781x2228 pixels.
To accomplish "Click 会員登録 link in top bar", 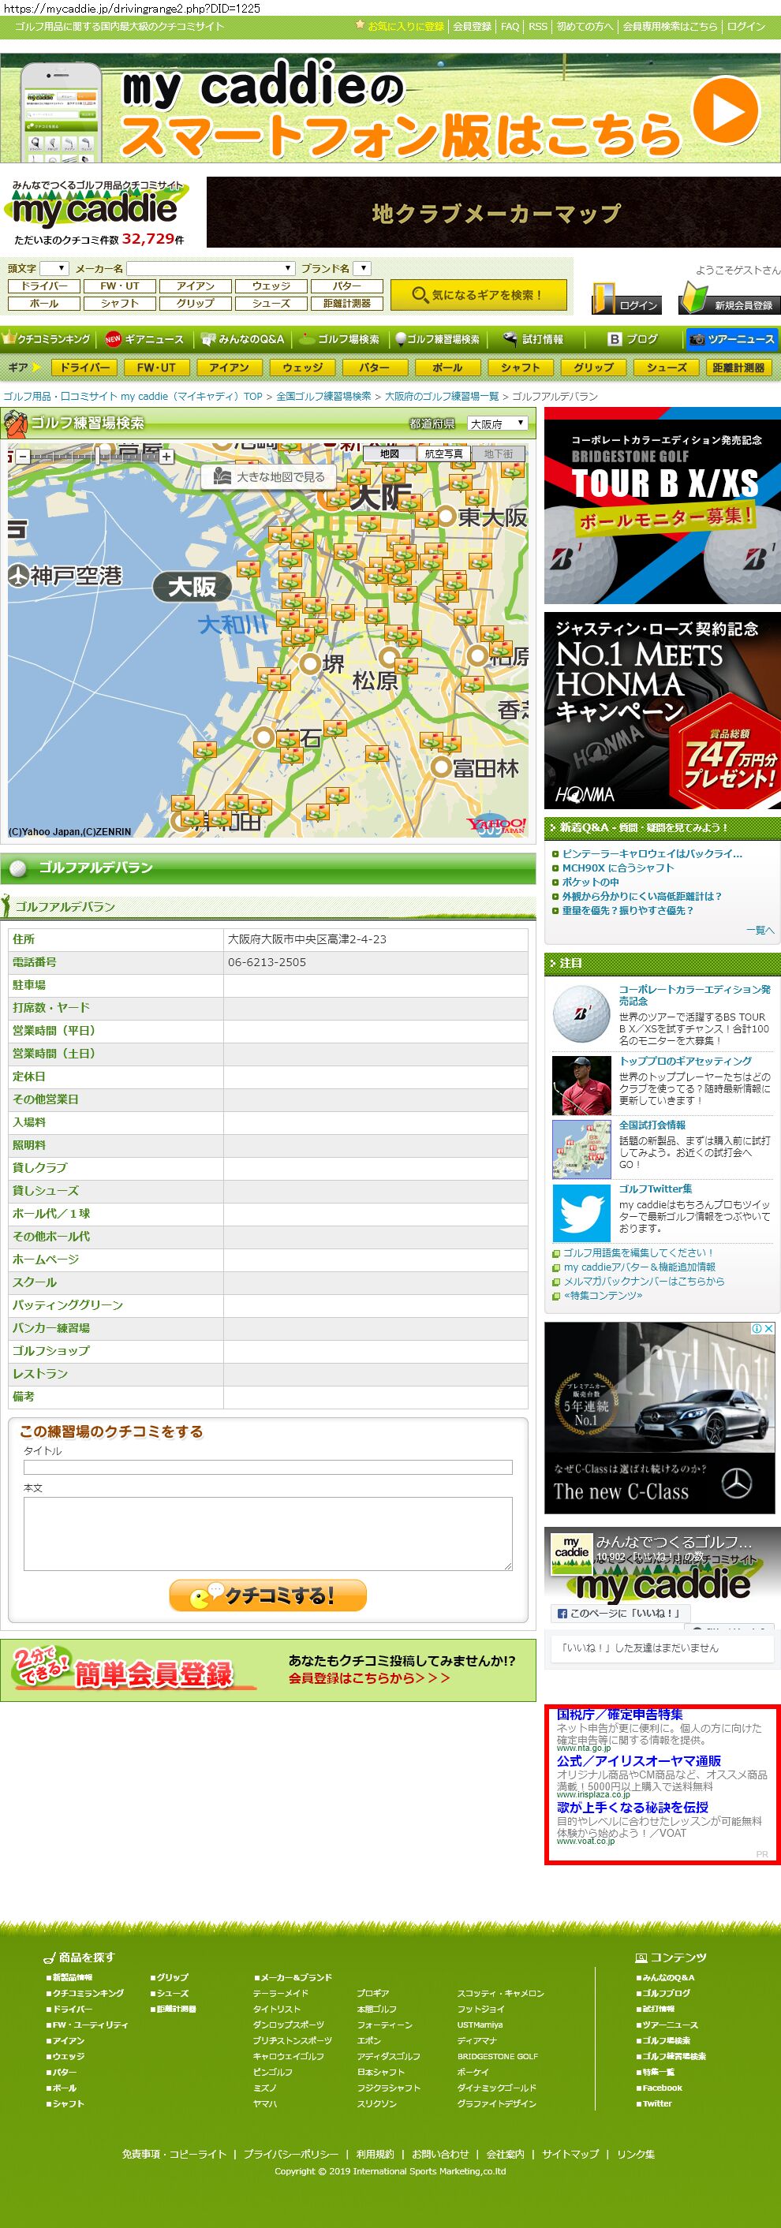I will pos(473,26).
